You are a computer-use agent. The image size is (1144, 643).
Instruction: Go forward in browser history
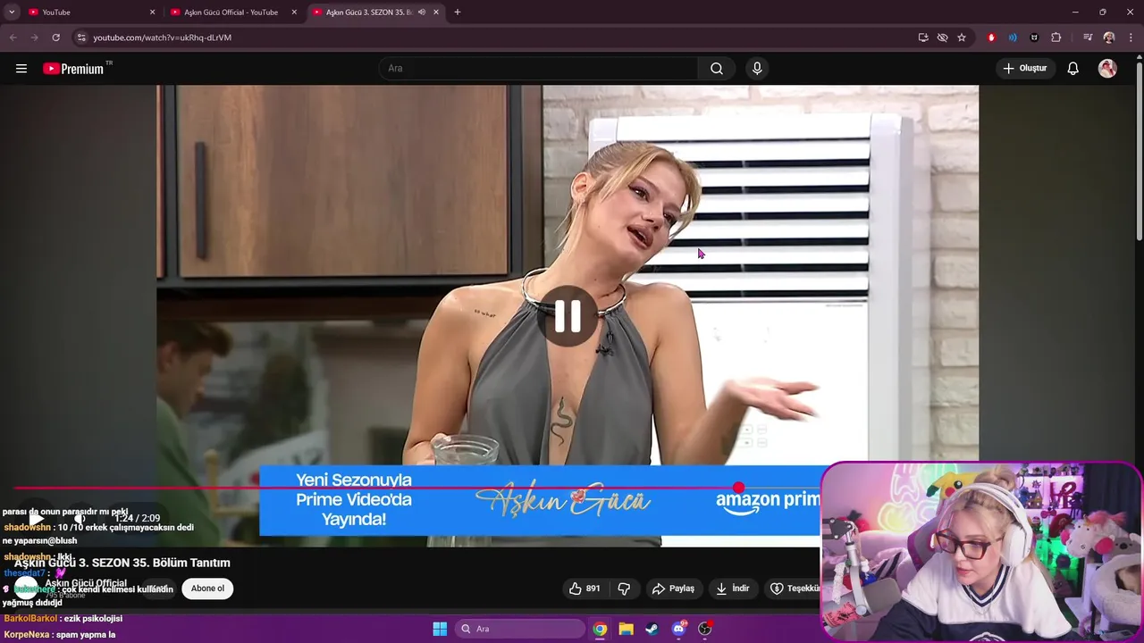pos(34,38)
